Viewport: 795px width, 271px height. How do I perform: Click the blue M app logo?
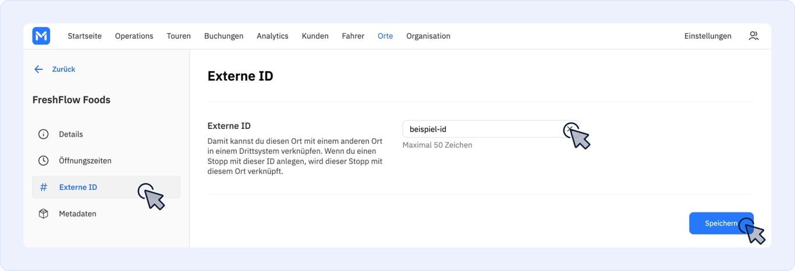point(41,36)
